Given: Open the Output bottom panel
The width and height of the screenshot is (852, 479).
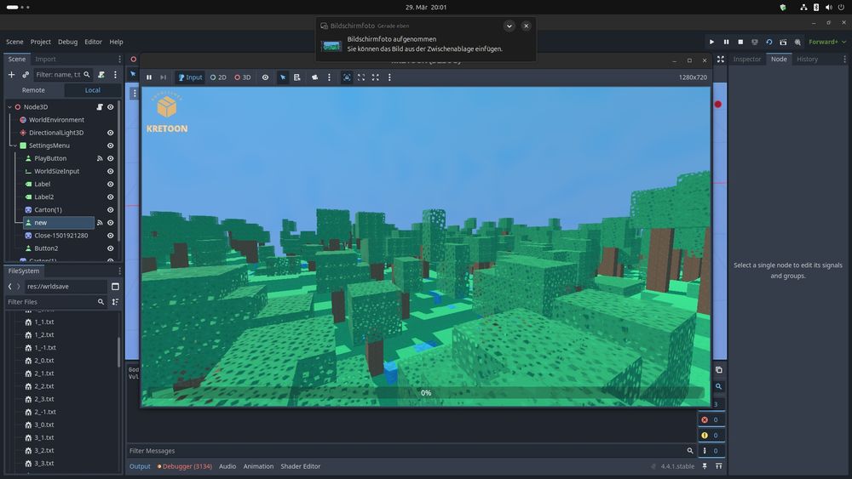Looking at the screenshot, I should point(140,466).
